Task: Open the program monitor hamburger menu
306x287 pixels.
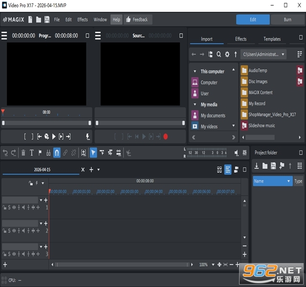Action: tap(4, 36)
